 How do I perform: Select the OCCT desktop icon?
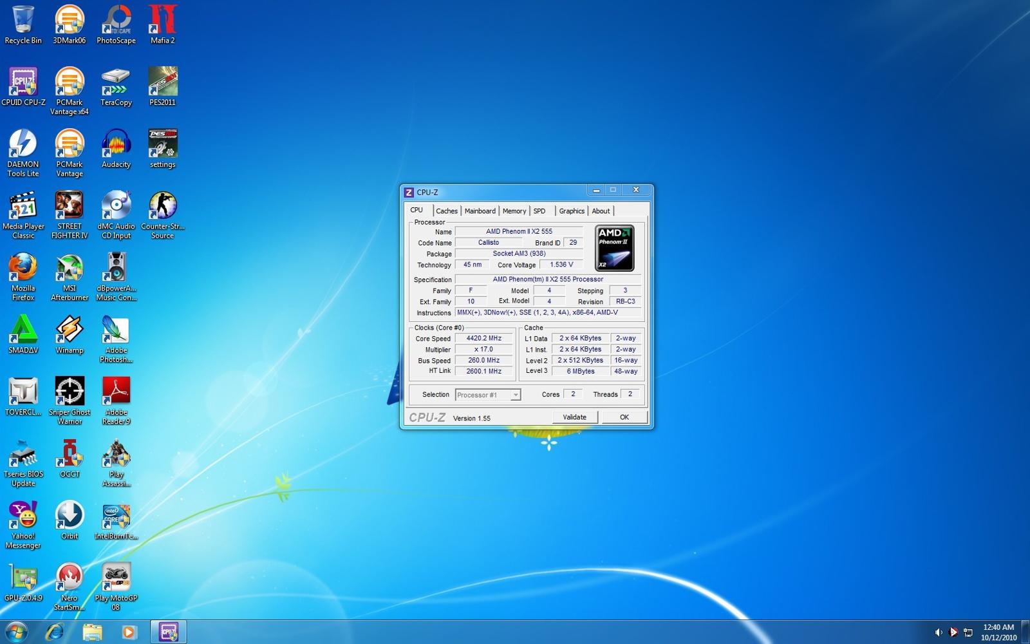tap(70, 458)
